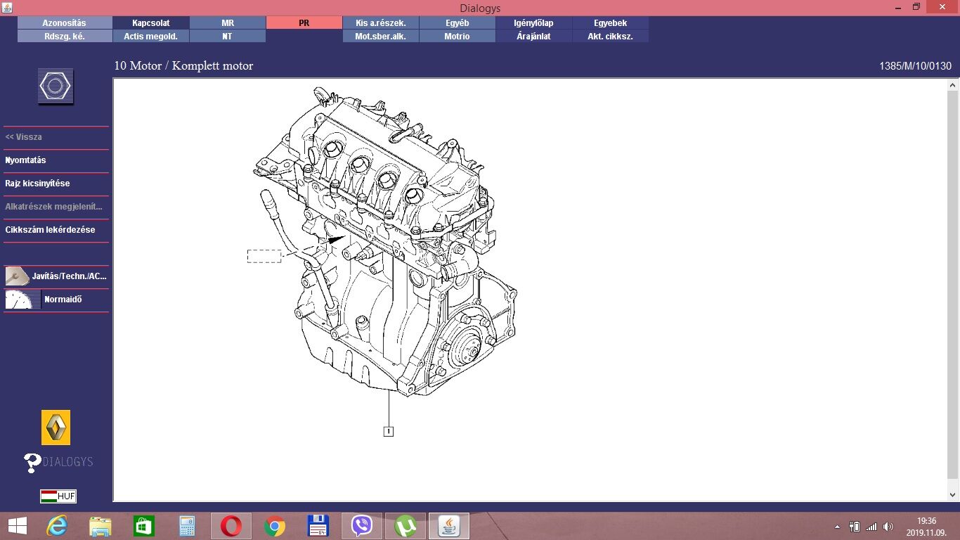This screenshot has height=540, width=960.
Task: Click the Nyomtatás print button
Action: point(26,160)
